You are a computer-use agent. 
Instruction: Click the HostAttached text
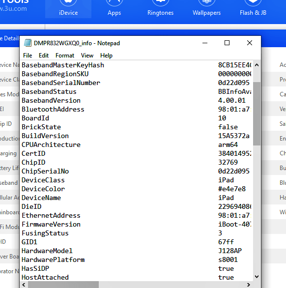pyautogui.click(x=45, y=277)
